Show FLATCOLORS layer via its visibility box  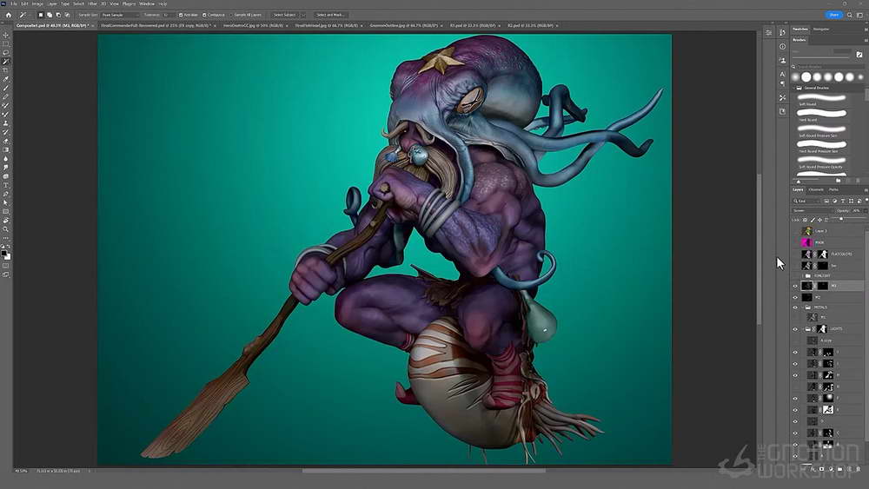pyautogui.click(x=795, y=254)
